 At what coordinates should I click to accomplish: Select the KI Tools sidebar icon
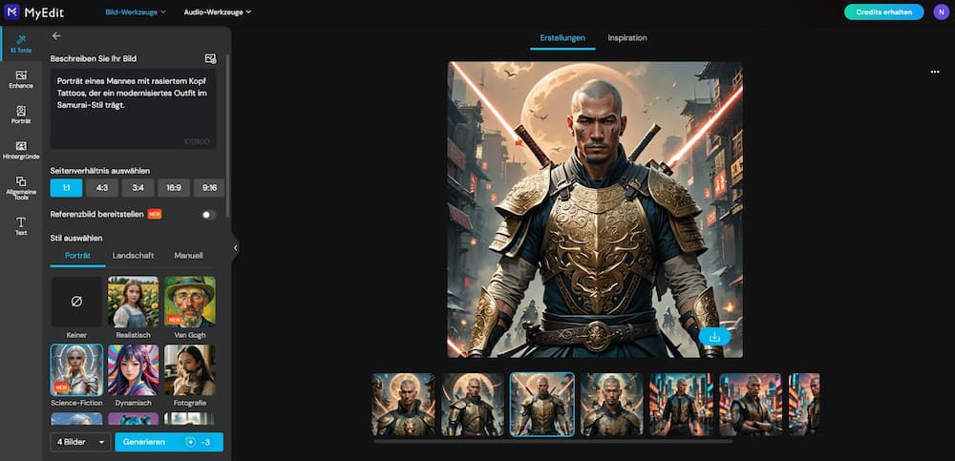[21, 44]
